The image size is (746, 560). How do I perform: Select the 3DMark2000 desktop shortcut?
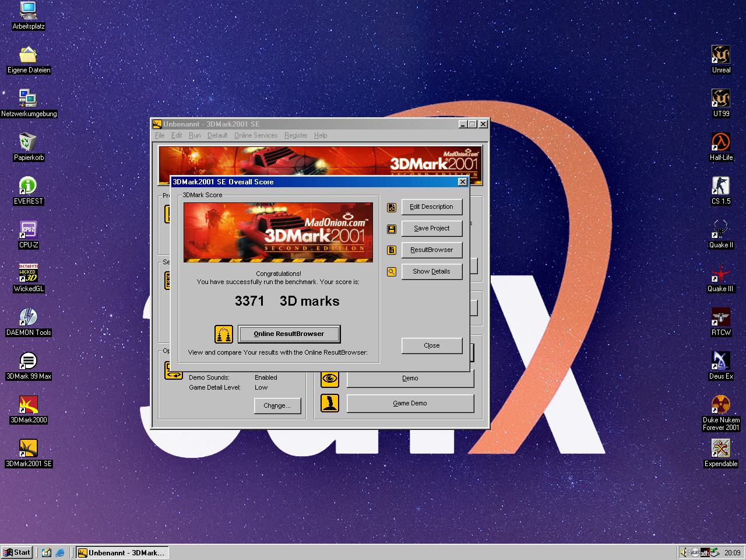(x=29, y=409)
